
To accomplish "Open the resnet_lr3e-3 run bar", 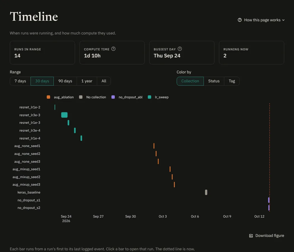I will click(64, 115).
